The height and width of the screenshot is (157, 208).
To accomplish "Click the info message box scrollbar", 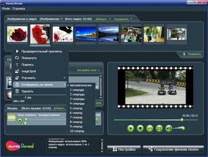I will click(x=102, y=146).
